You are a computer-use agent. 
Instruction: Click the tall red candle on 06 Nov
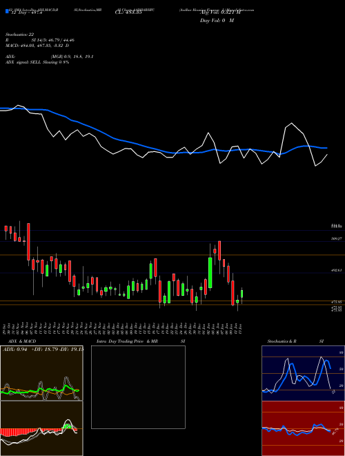[28, 242]
